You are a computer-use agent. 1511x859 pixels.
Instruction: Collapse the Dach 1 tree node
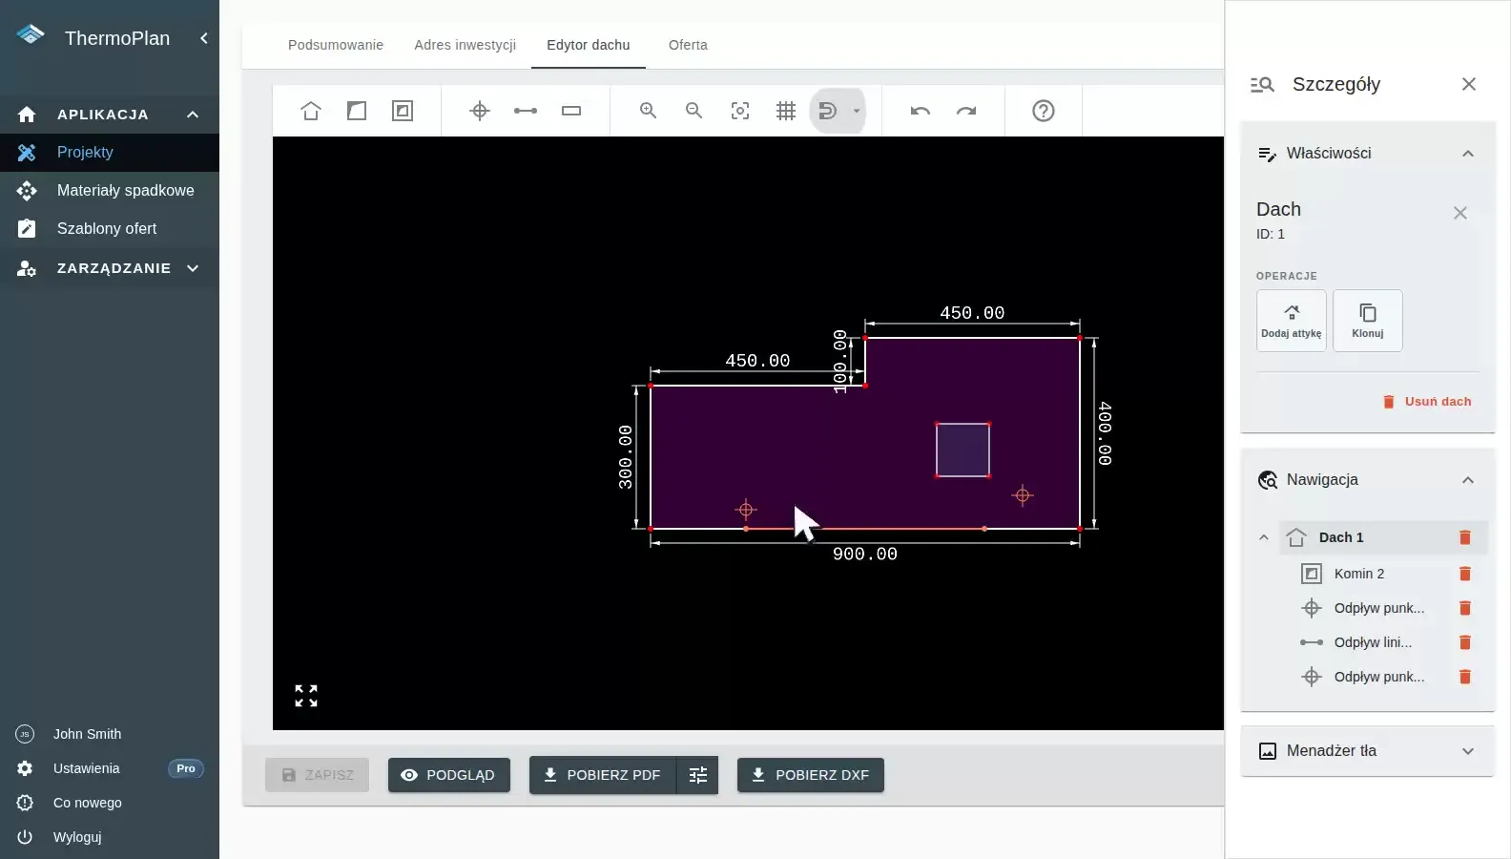[1264, 537]
